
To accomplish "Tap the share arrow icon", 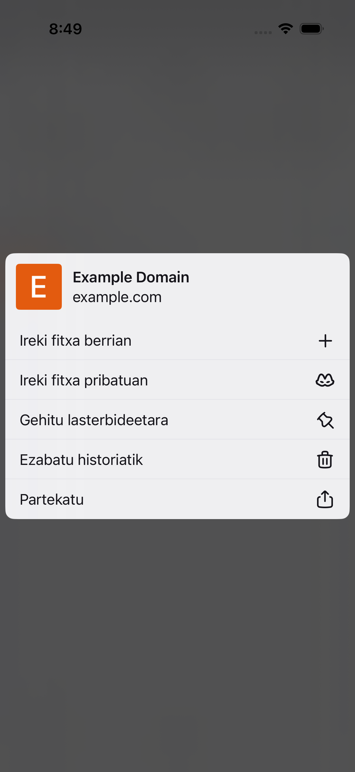I will (325, 499).
